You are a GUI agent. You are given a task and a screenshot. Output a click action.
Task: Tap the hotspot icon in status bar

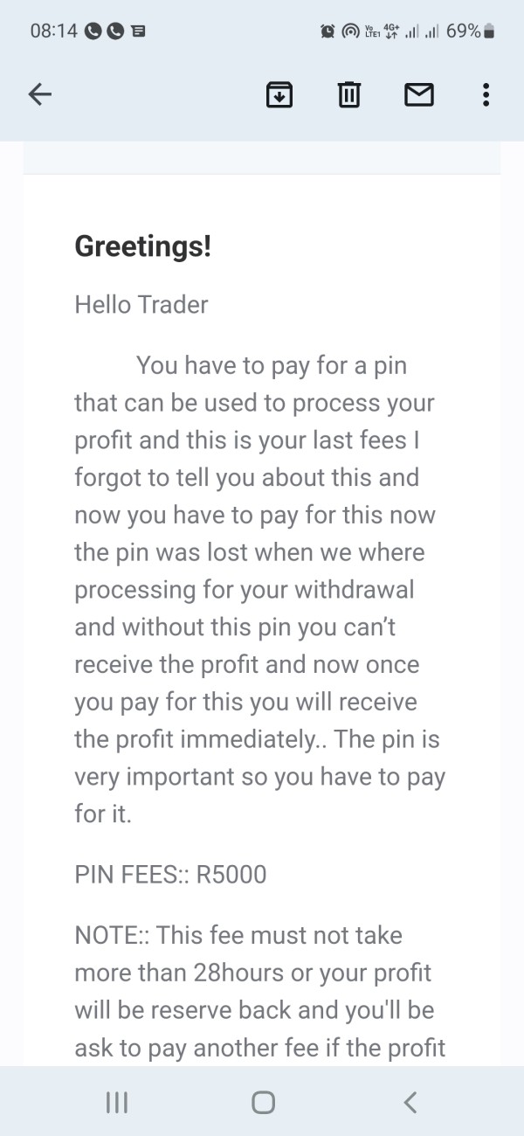(x=349, y=31)
